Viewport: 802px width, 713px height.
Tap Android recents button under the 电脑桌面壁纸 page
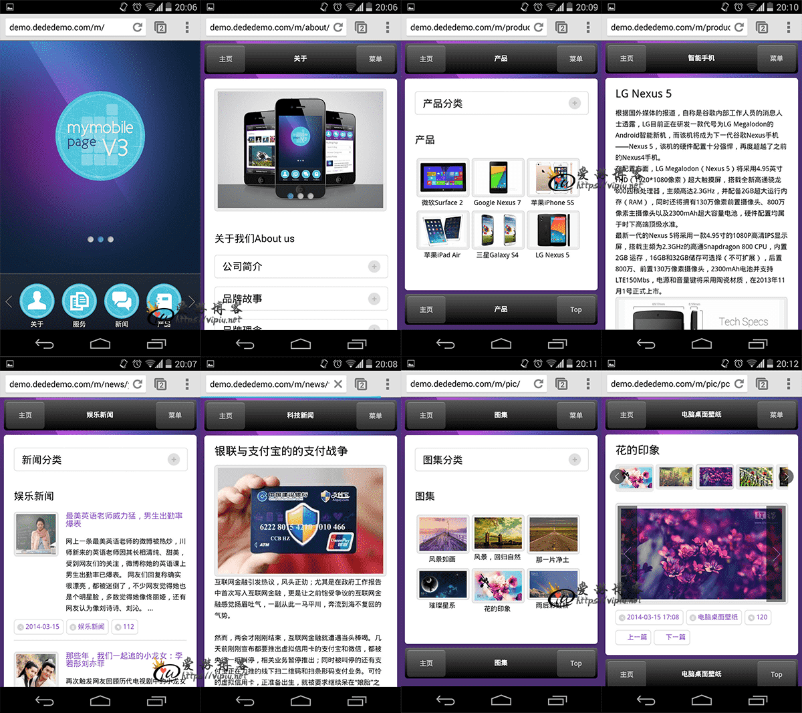tap(758, 700)
